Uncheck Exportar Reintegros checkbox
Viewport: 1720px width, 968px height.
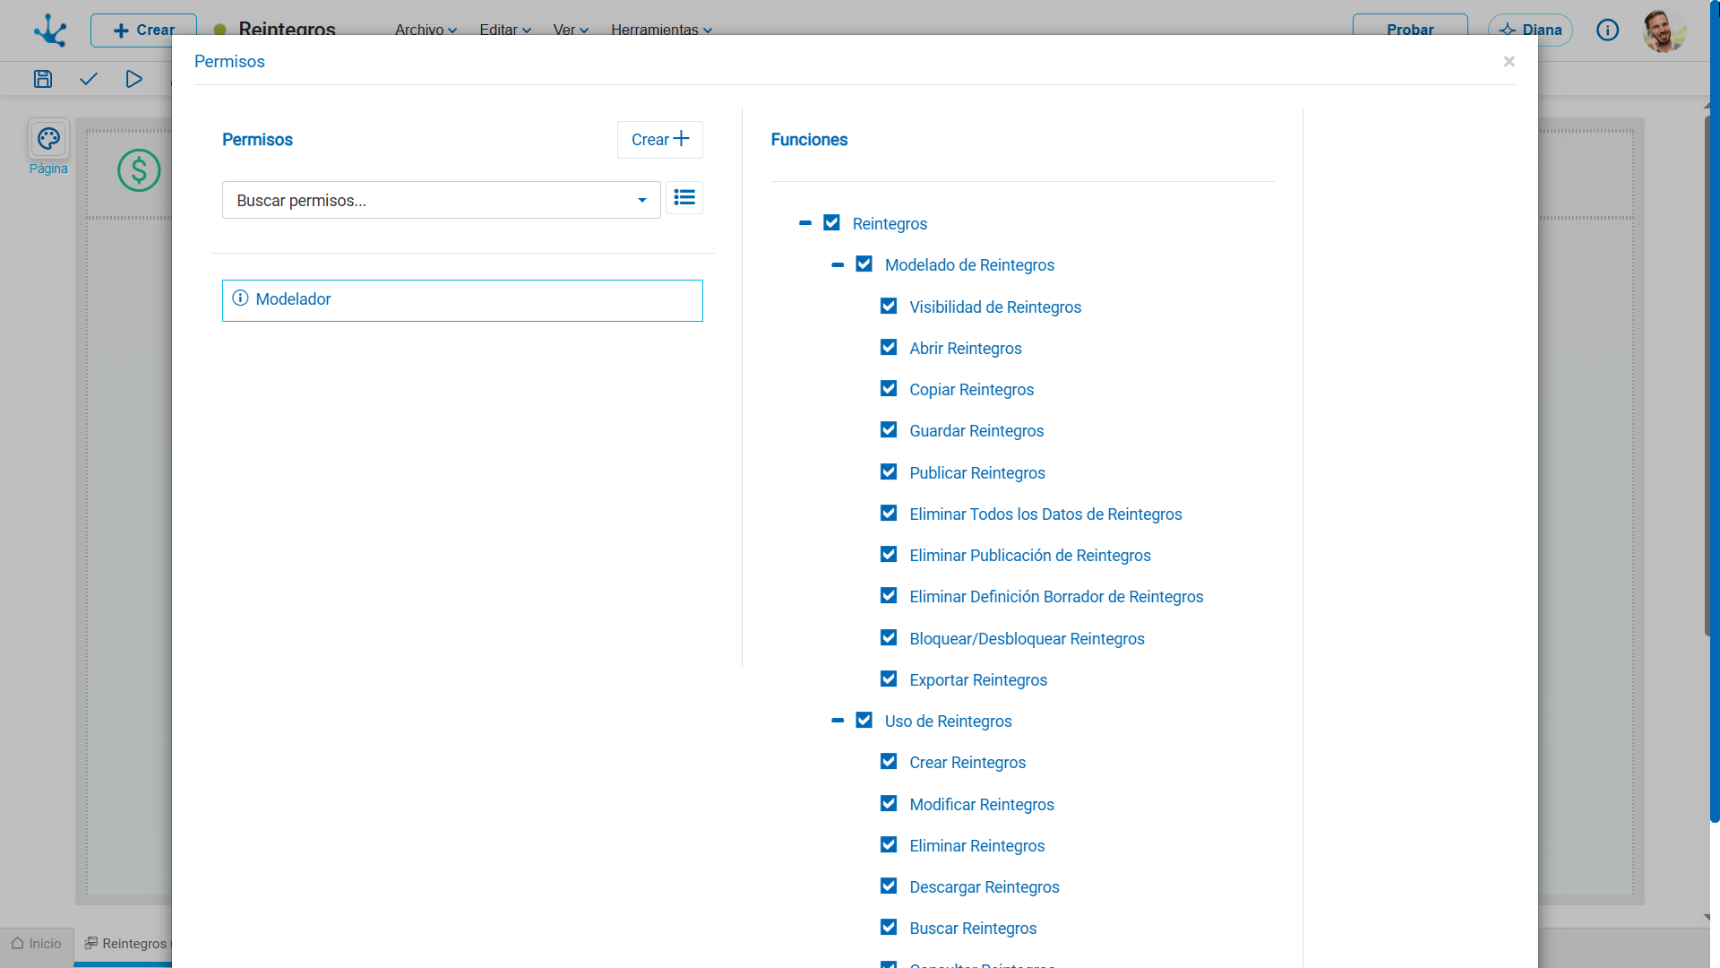(x=889, y=678)
